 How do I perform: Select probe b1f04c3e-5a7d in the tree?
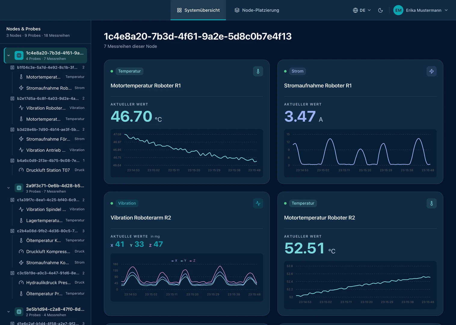point(47,67)
